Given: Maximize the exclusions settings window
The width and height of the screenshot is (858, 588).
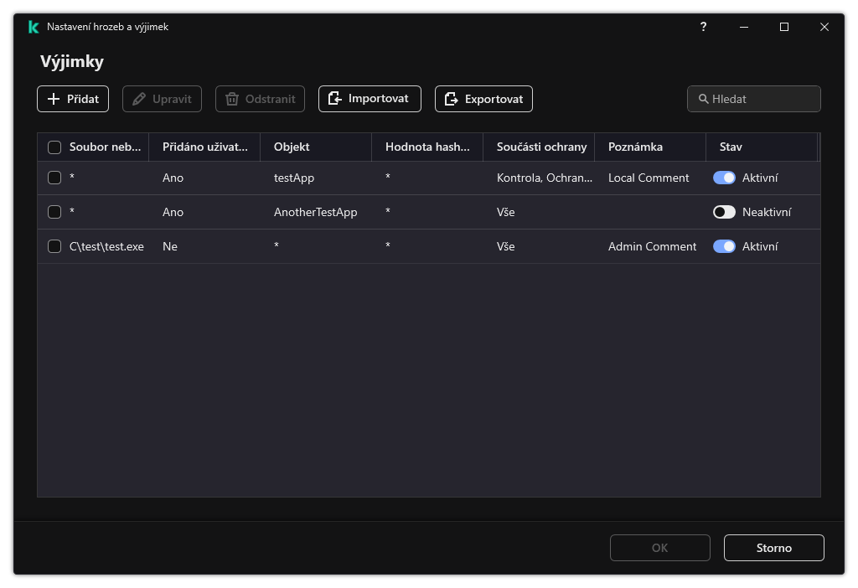Looking at the screenshot, I should tap(784, 27).
